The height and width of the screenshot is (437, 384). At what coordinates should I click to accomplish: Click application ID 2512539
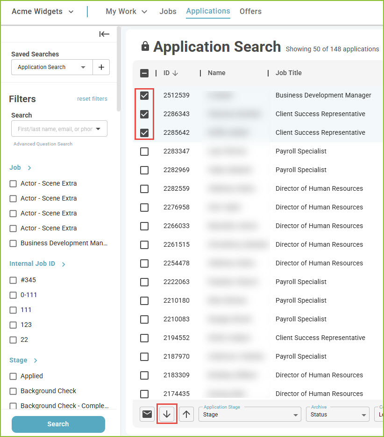[177, 95]
